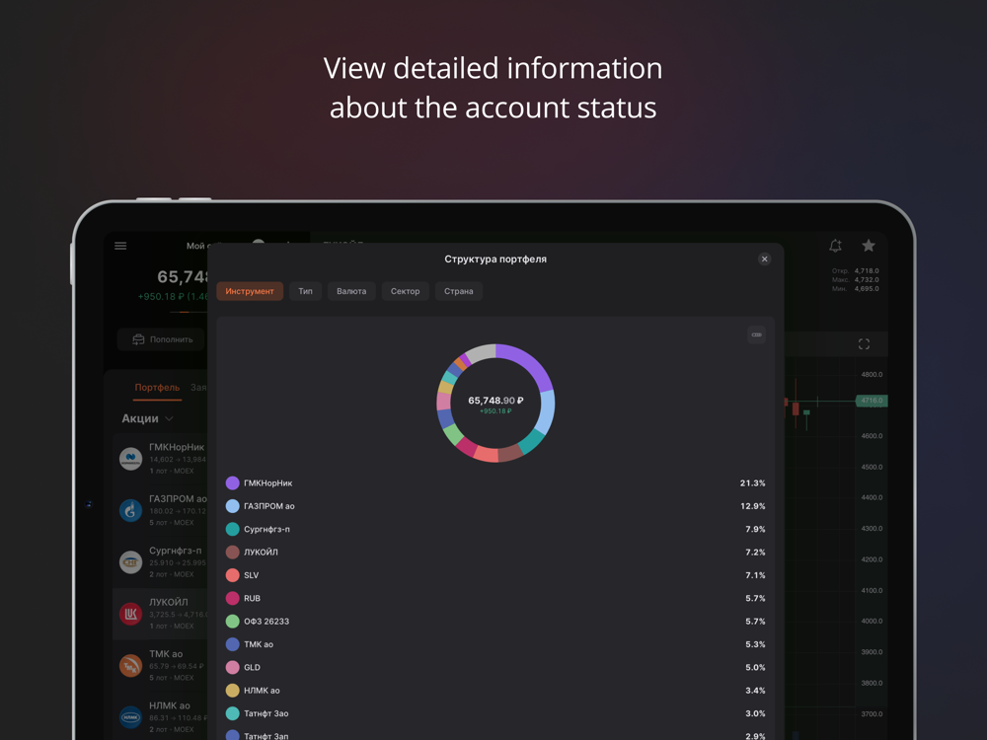Click the magenta RUB swatch
This screenshot has height=740, width=987.
[x=232, y=599]
